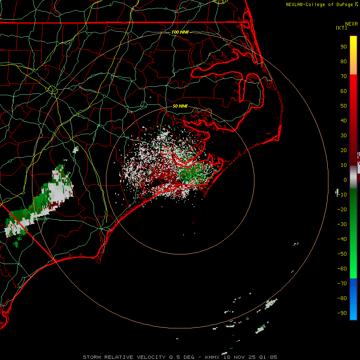360x360 pixels.
Task: Select the -90 knot scale label
Action: [342, 313]
